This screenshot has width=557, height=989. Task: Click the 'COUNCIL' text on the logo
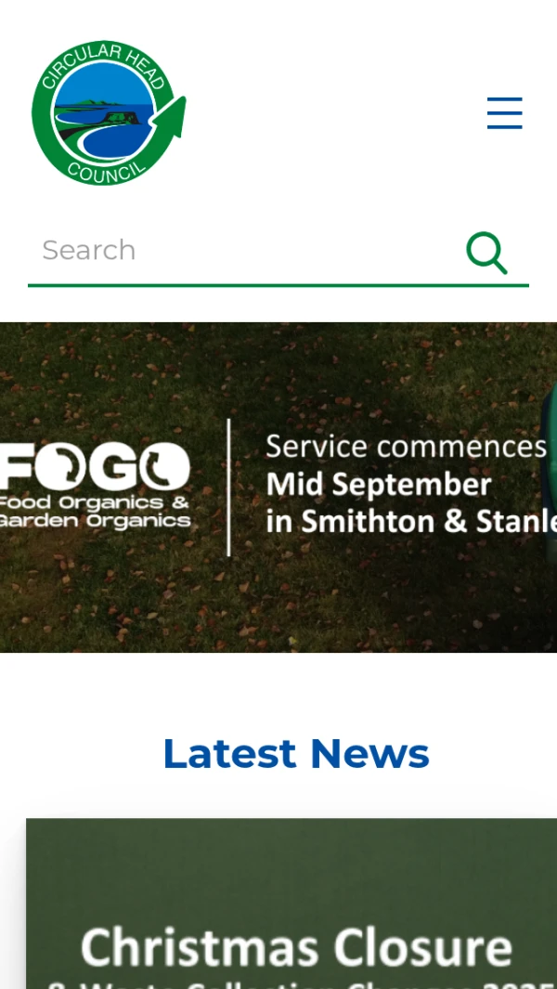[106, 170]
